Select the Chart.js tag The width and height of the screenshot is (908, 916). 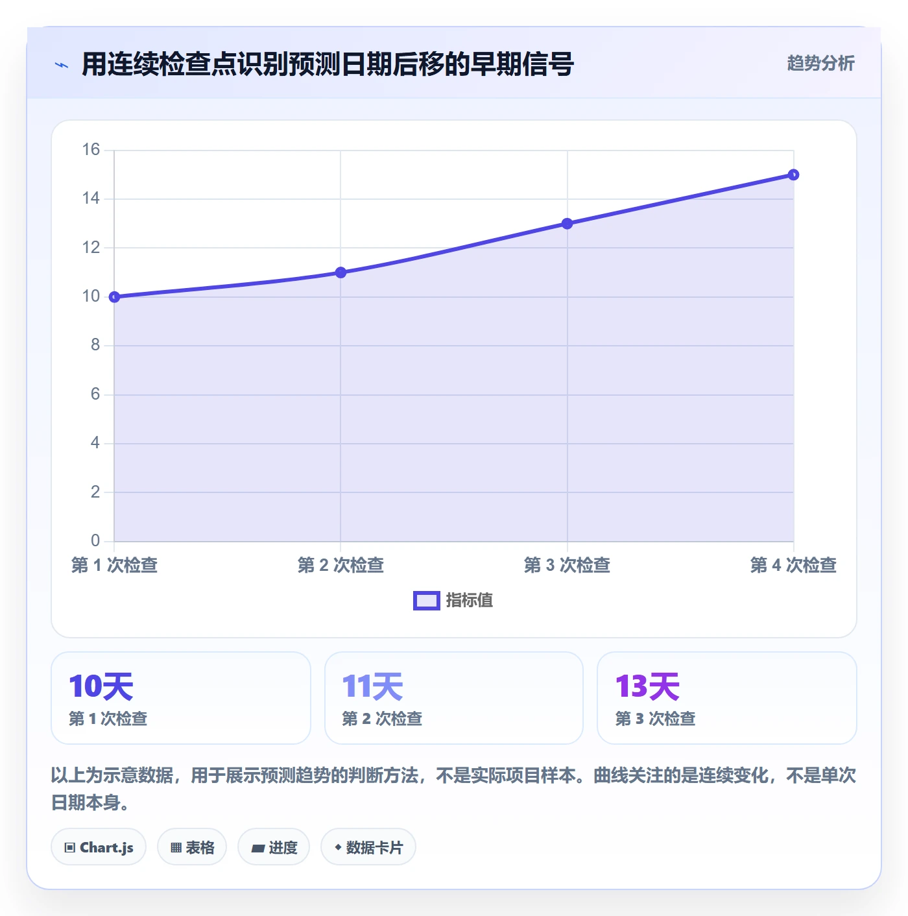point(99,847)
